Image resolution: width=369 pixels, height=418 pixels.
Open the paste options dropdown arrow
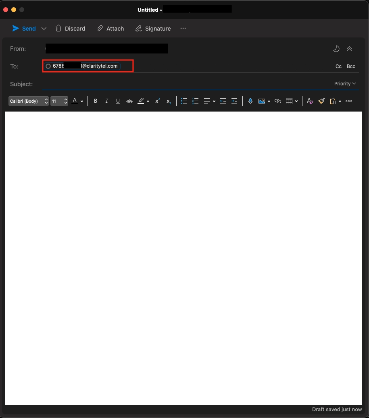coord(340,101)
